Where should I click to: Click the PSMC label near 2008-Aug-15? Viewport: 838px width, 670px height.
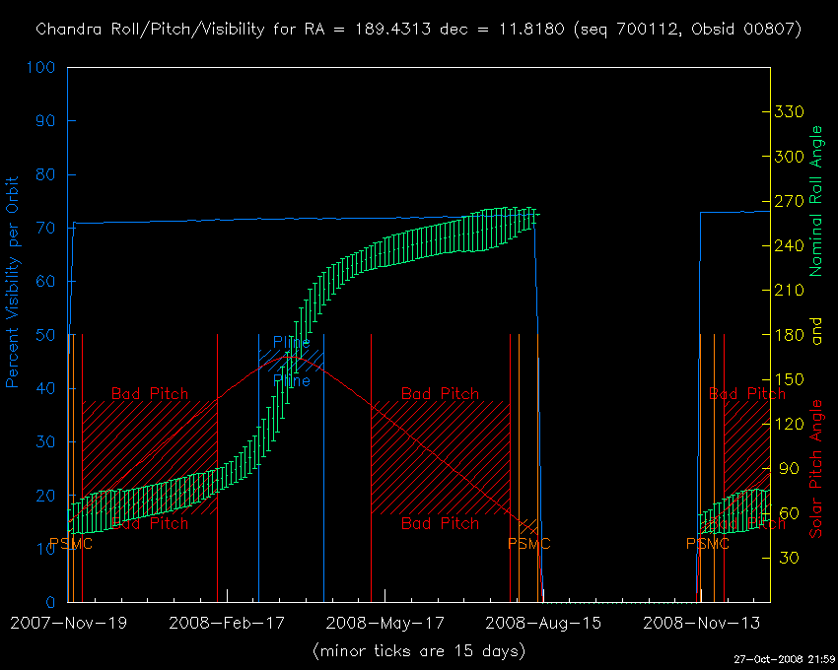[529, 544]
